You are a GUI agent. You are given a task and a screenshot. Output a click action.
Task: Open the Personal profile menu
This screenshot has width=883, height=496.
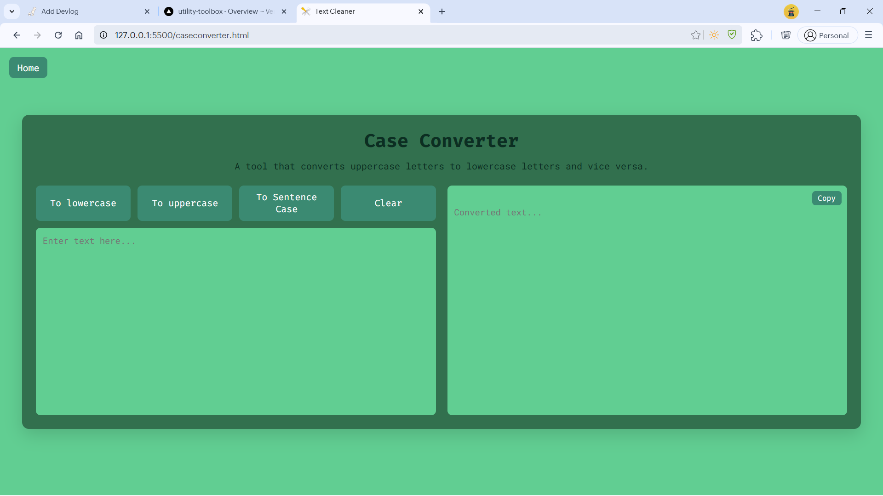[827, 35]
